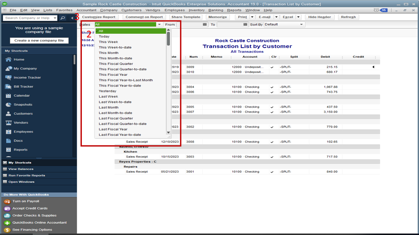Click the Customize Report button
Viewport: 419px width, 235px height.
coord(99,17)
